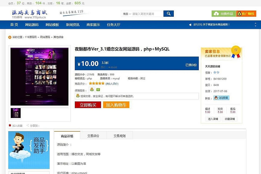Click the 源码大小 21MB text
The image size is (261, 174).
click(x=84, y=75)
